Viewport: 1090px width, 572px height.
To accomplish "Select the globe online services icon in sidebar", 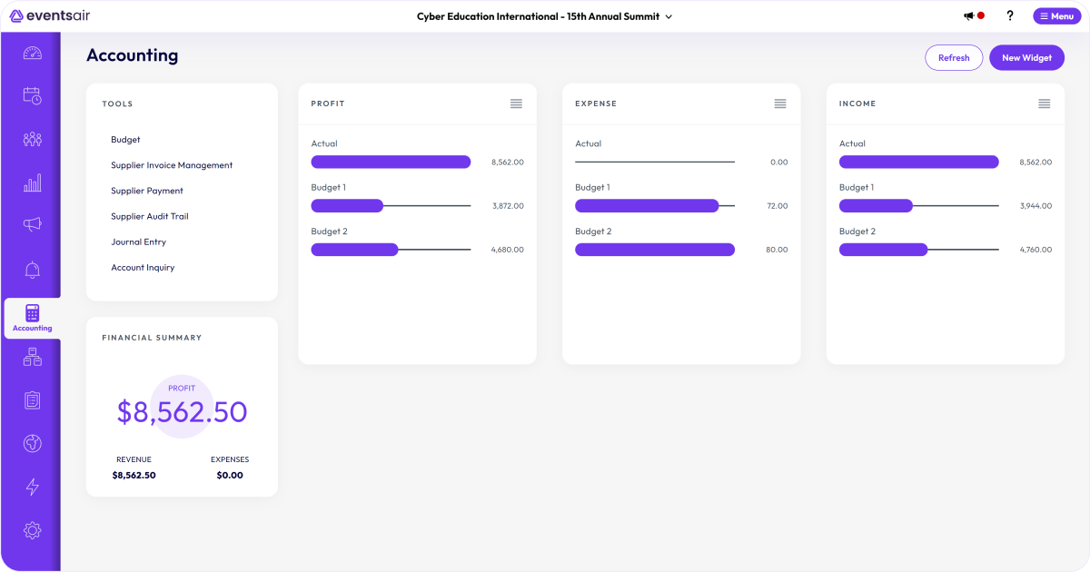I will [x=33, y=443].
